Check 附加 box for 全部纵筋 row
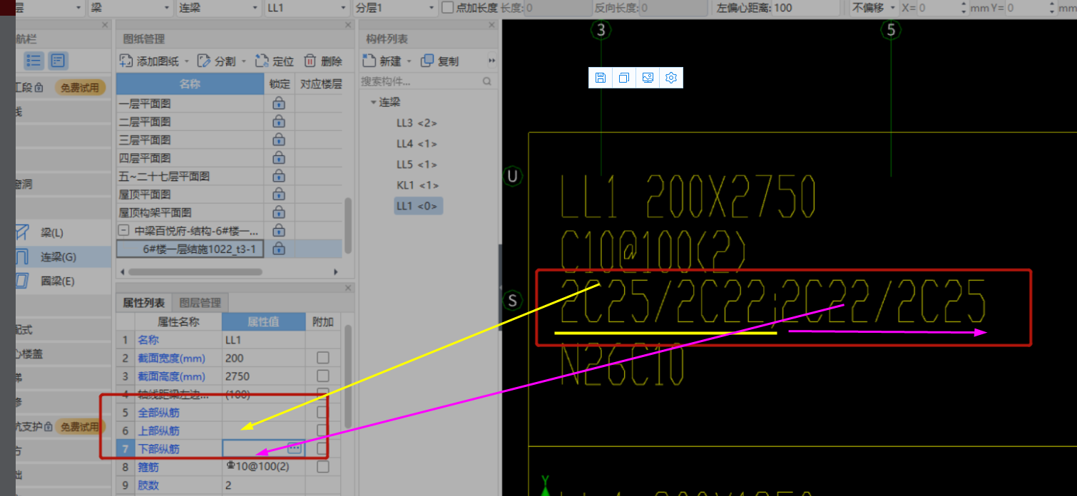This screenshot has height=496, width=1077. coord(323,412)
